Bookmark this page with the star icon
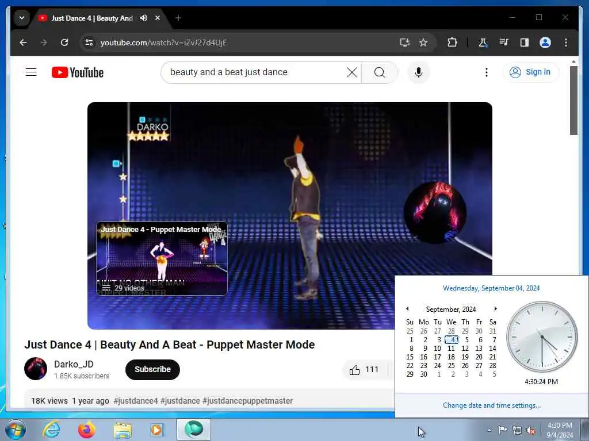 tap(423, 42)
